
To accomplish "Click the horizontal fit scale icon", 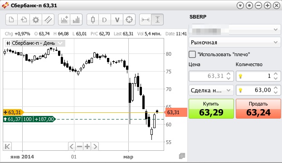I will (x=146, y=19).
